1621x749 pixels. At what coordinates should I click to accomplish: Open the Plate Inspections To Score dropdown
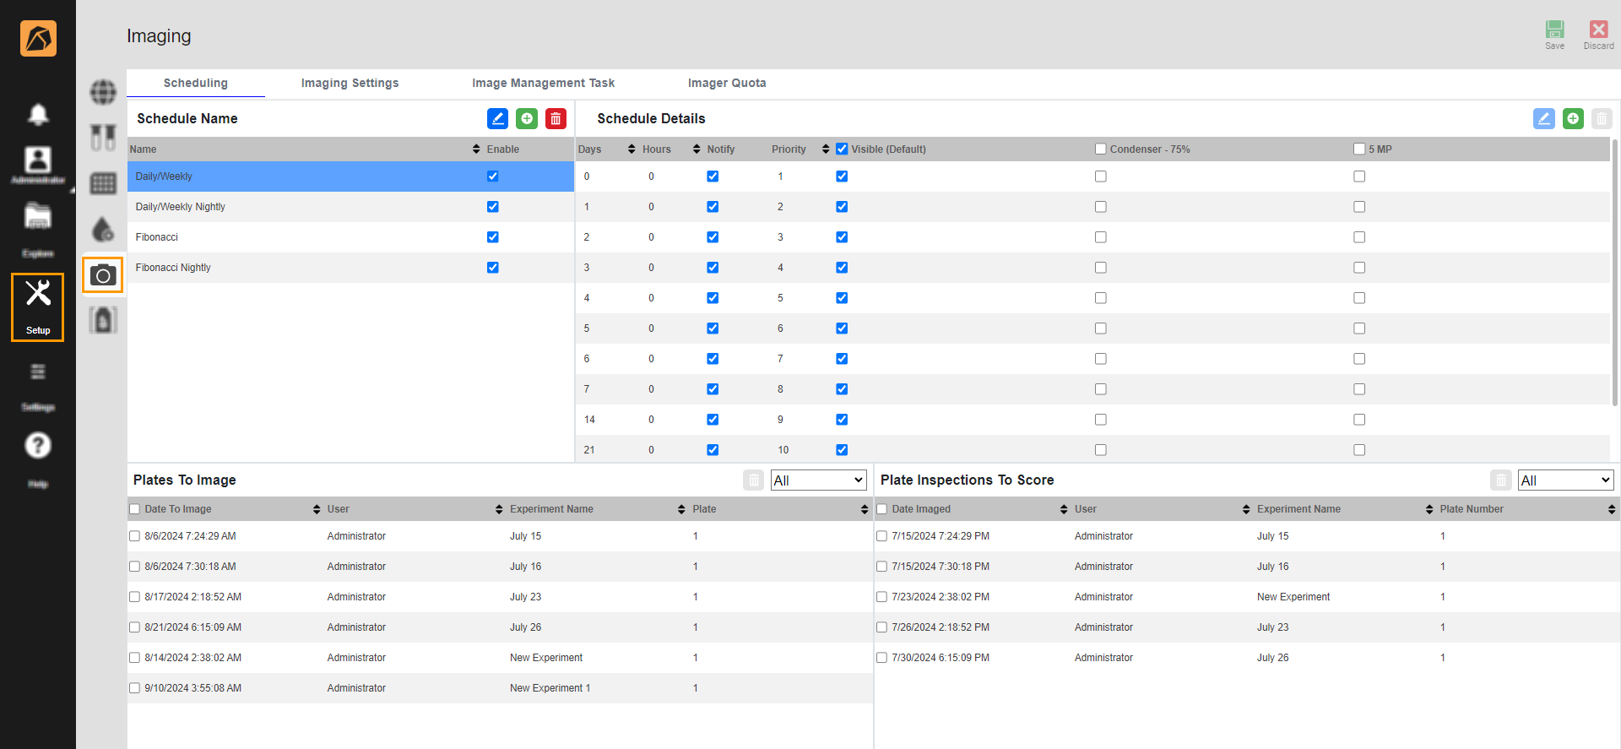[1565, 480]
